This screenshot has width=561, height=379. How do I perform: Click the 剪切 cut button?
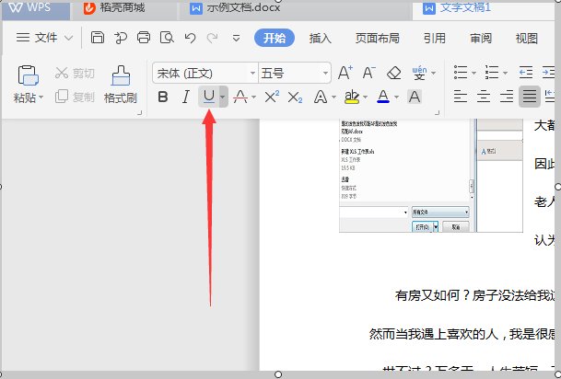click(x=75, y=74)
